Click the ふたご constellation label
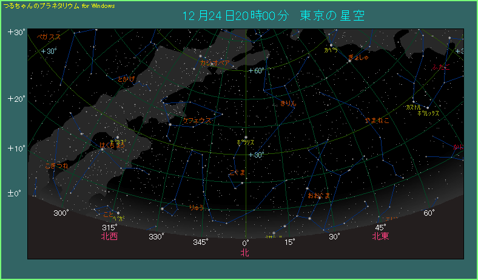The width and height of the screenshot is (478, 280). [441, 67]
